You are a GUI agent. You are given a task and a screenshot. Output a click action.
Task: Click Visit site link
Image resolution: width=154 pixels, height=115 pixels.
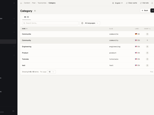point(144,3)
